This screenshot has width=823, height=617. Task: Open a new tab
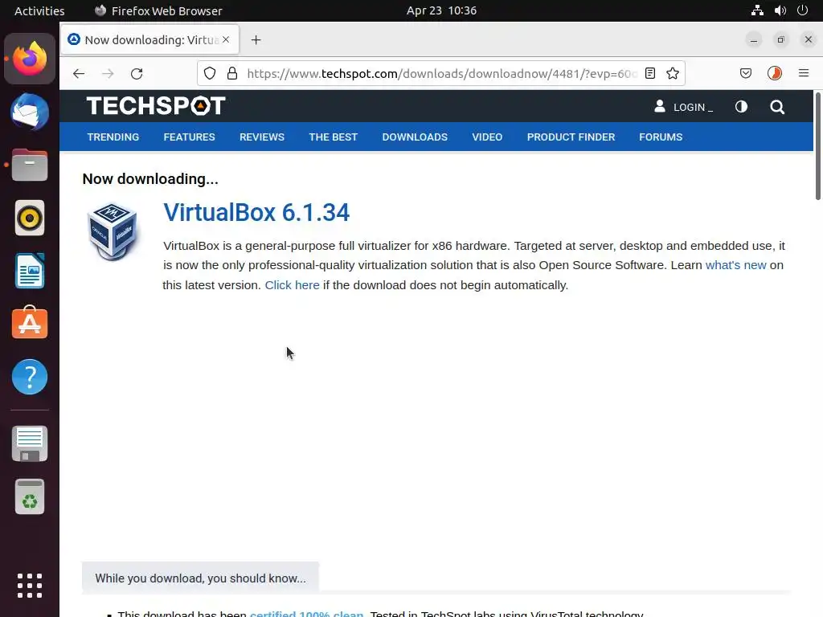click(x=256, y=40)
